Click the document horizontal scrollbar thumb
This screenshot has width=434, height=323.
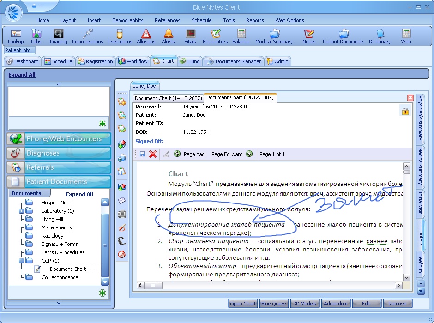pyautogui.click(x=153, y=285)
